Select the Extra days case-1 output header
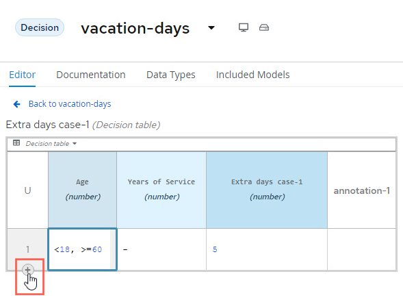403x298 pixels. [x=267, y=190]
